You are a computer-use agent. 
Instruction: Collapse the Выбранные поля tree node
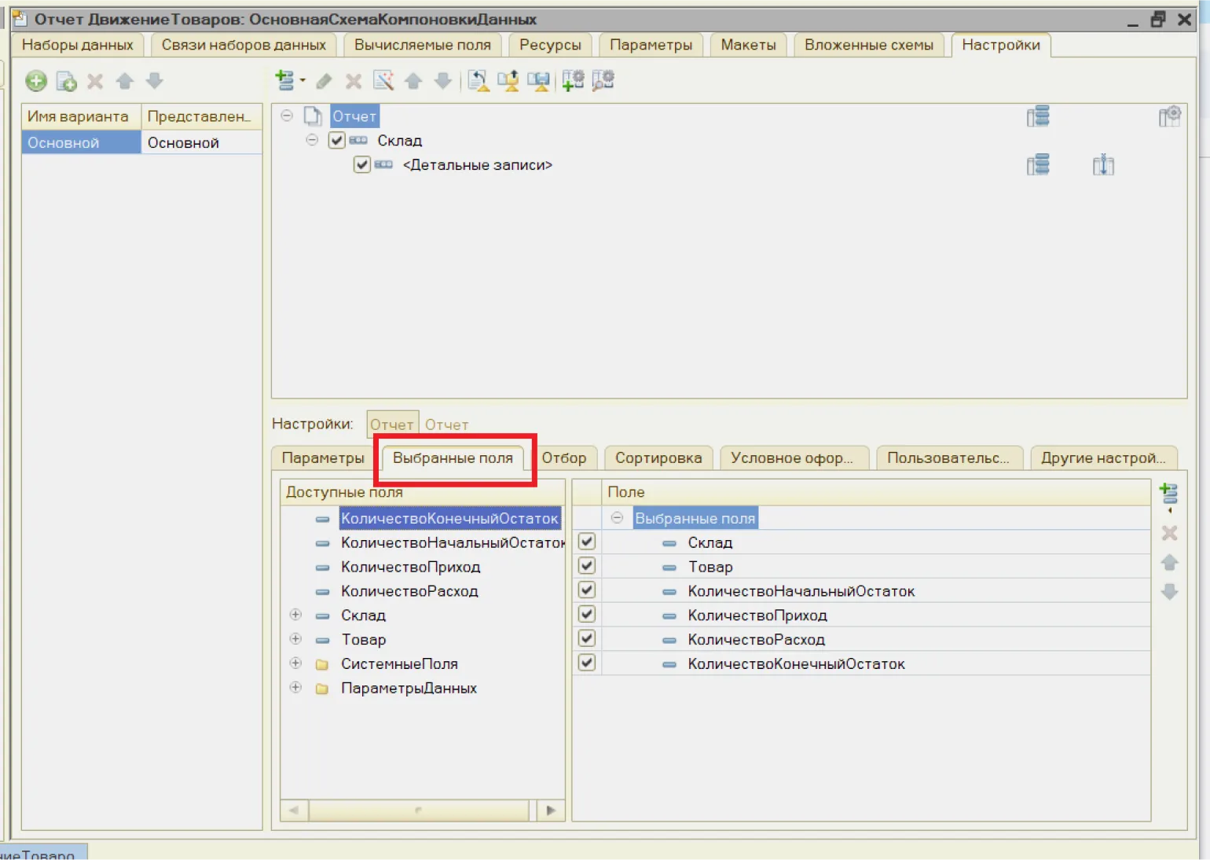[x=617, y=518]
